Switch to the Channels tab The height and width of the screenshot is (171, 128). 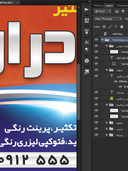[122, 6]
